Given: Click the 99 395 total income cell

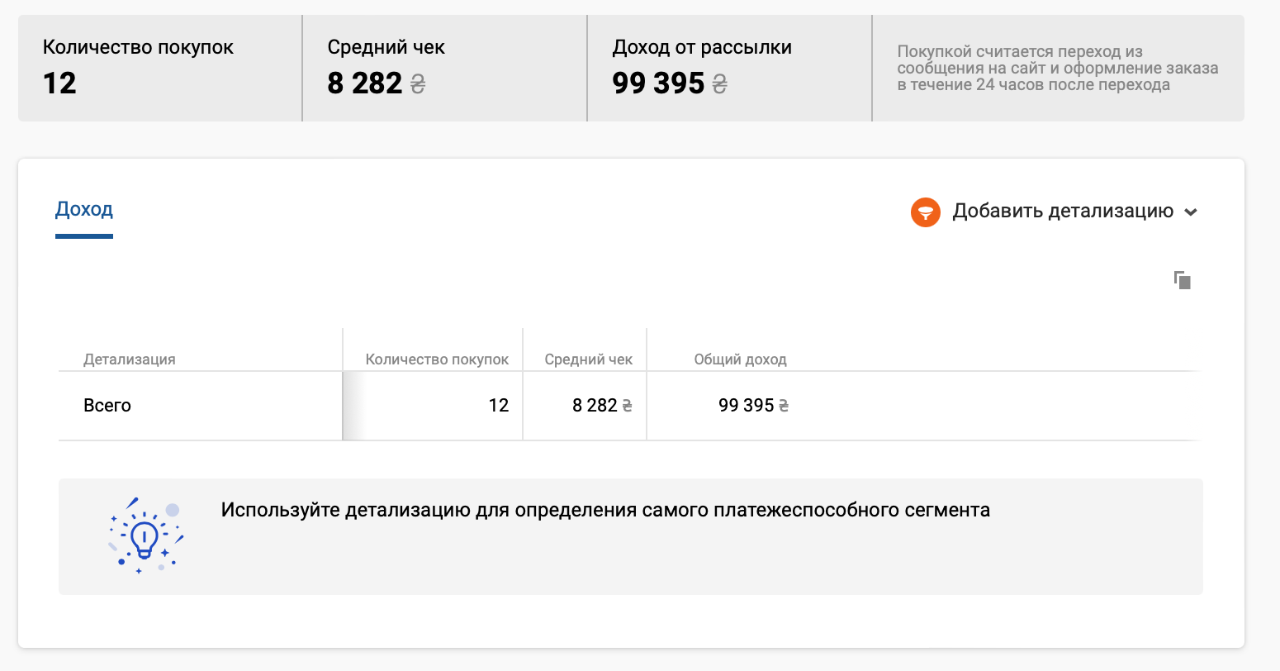Looking at the screenshot, I should (x=746, y=406).
